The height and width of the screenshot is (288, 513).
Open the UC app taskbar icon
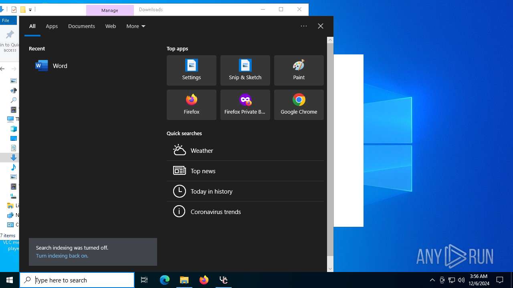click(224, 280)
